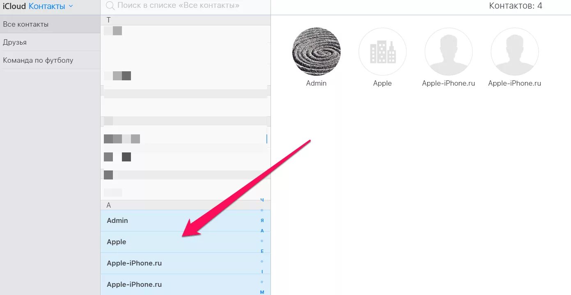Click the Apple name under building avatar

point(383,83)
